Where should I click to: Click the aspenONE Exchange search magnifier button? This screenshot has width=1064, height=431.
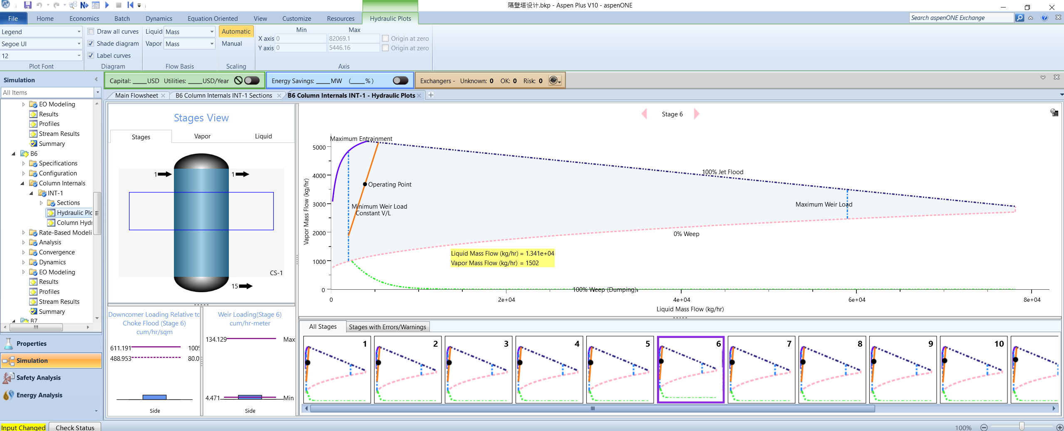click(x=1019, y=18)
